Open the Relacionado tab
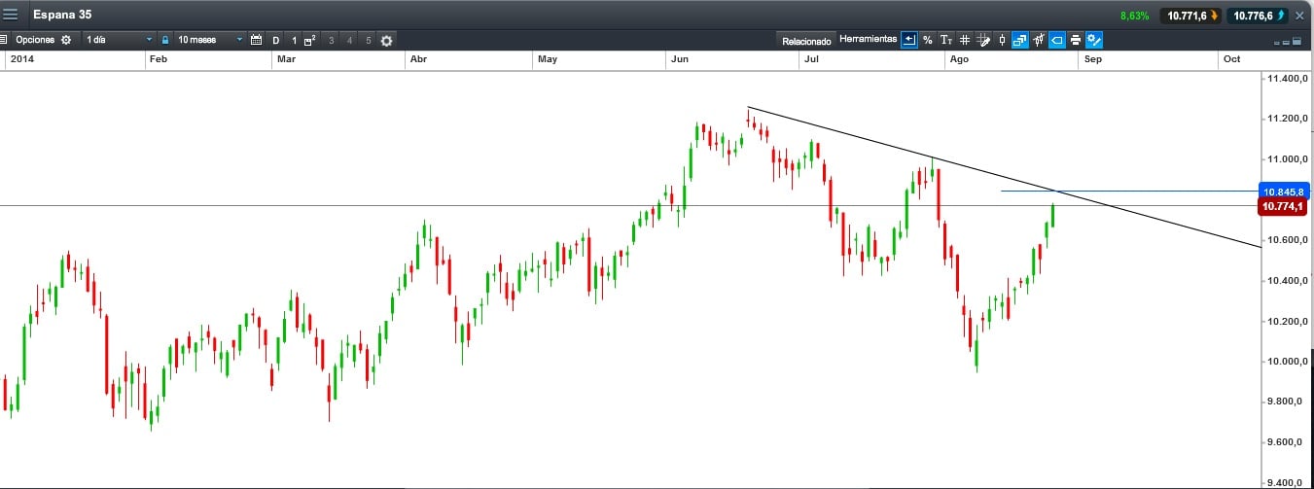 pyautogui.click(x=807, y=41)
